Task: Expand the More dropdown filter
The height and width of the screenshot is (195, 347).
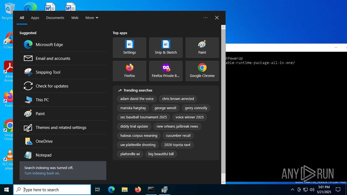Action: [92, 18]
